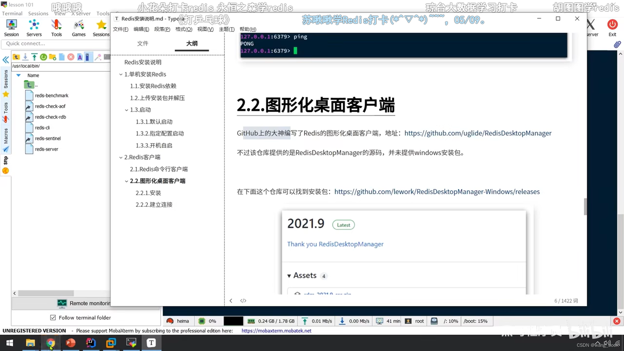The height and width of the screenshot is (351, 624).
Task: Download selected file with SFTP download icon
Action: pyautogui.click(x=25, y=57)
